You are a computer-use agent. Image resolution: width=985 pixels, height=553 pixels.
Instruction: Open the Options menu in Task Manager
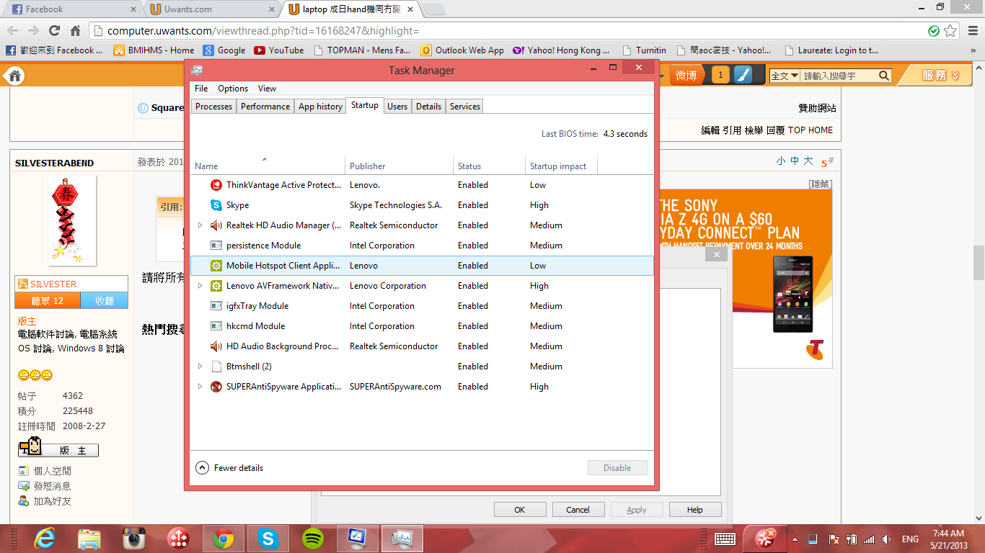click(x=233, y=89)
